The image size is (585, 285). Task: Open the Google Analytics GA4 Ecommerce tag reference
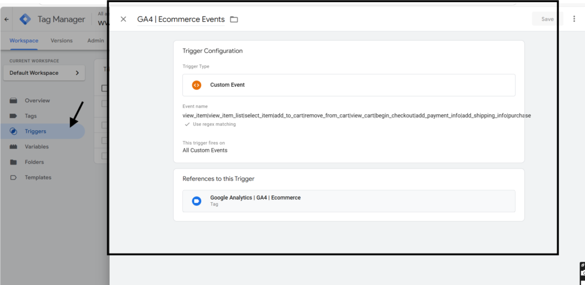click(x=349, y=201)
